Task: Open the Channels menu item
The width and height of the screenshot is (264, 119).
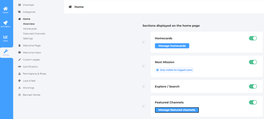Action: point(28,5)
